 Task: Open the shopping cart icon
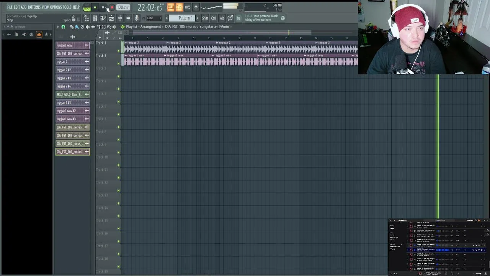pos(238,18)
